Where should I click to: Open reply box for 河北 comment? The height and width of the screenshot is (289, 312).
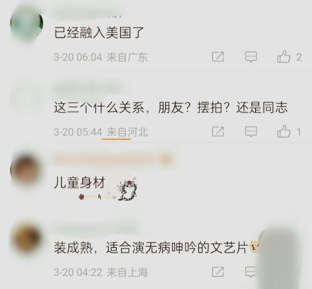tap(251, 131)
